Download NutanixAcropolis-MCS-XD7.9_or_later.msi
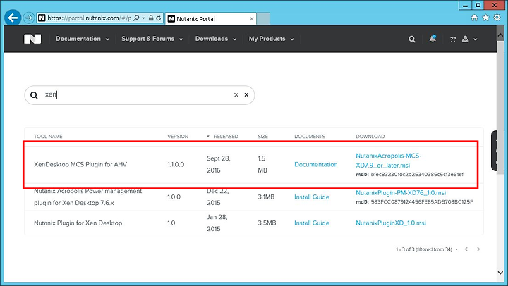The height and width of the screenshot is (286, 508). coord(388,161)
